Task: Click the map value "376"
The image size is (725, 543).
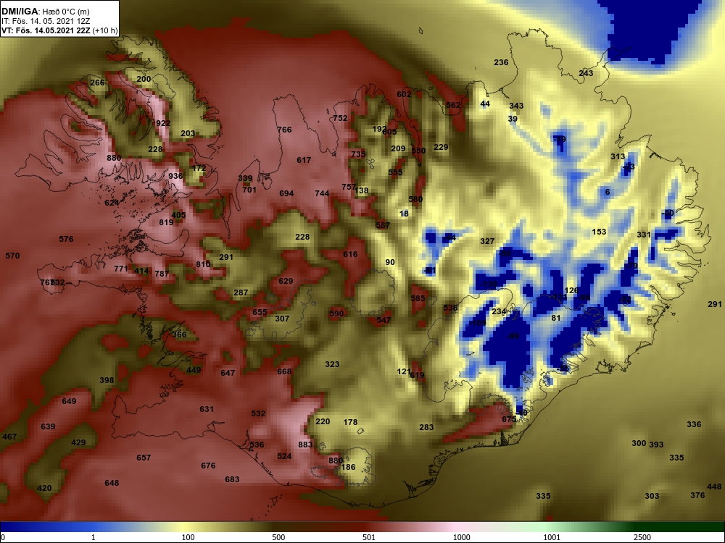Action: (x=697, y=495)
